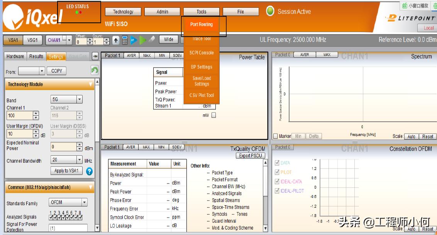Select the VSA1 tab

(13, 40)
